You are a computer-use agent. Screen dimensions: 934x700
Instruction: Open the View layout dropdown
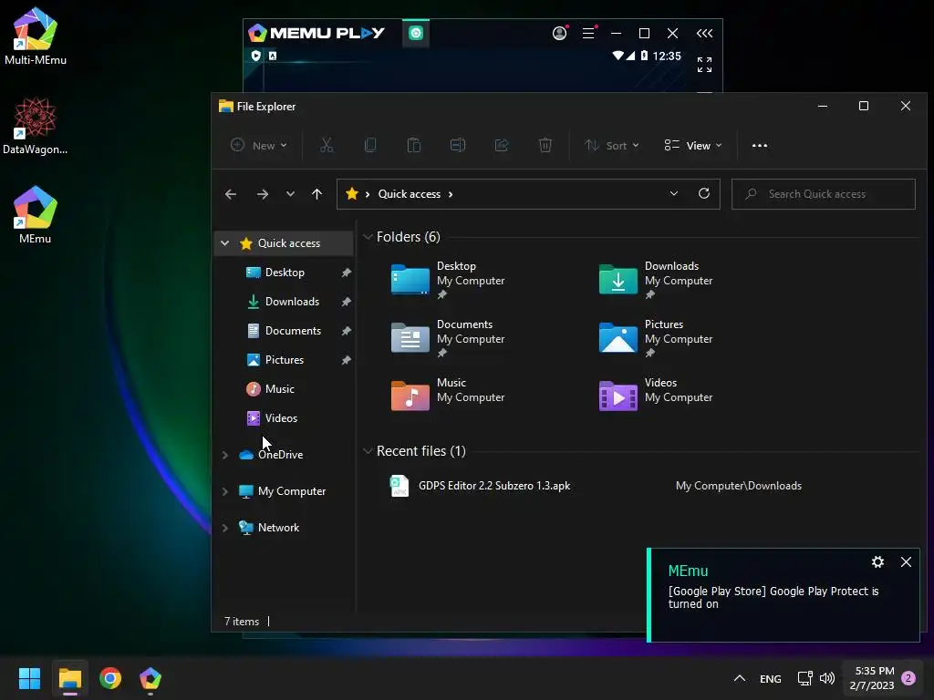(x=693, y=145)
